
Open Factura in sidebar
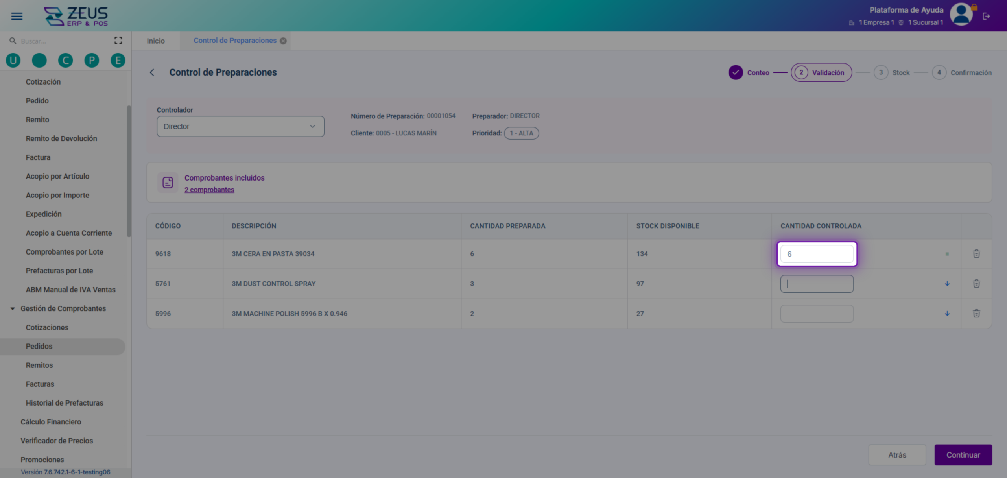tap(38, 157)
